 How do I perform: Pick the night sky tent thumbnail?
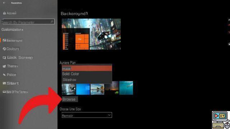click(112, 88)
